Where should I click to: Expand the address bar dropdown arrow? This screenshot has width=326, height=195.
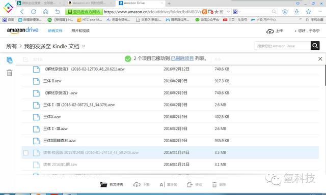(228, 12)
